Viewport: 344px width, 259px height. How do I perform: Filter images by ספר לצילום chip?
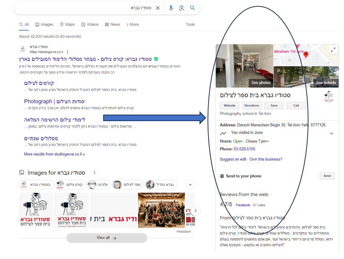pos(128,185)
